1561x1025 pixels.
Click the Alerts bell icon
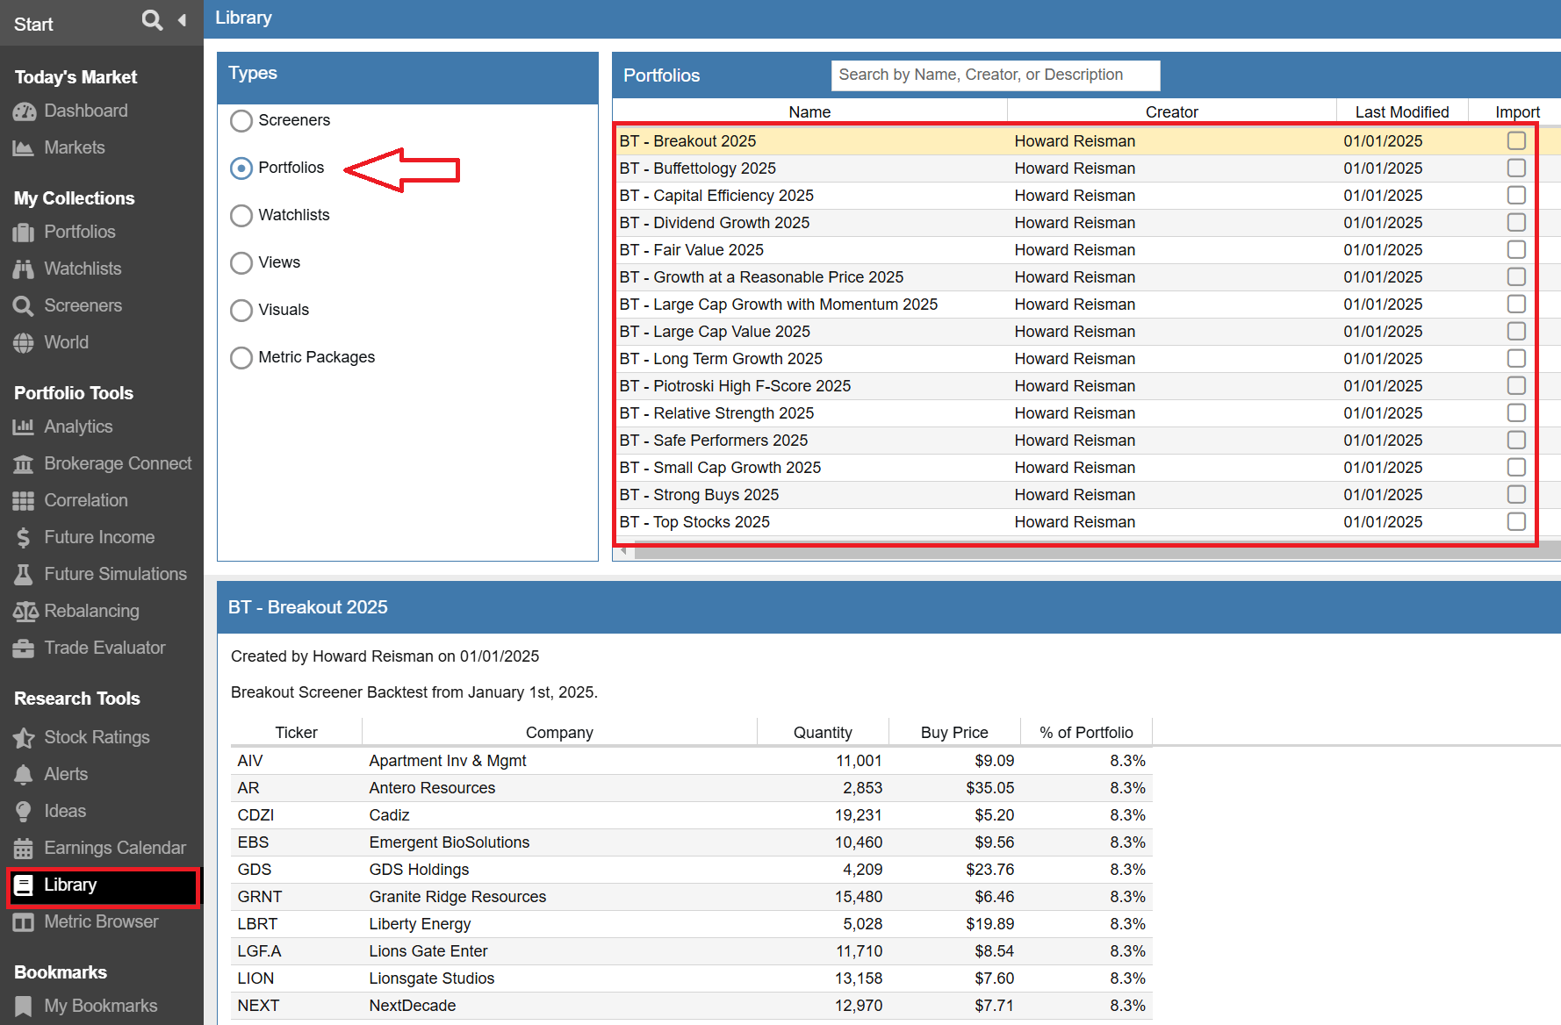click(24, 775)
